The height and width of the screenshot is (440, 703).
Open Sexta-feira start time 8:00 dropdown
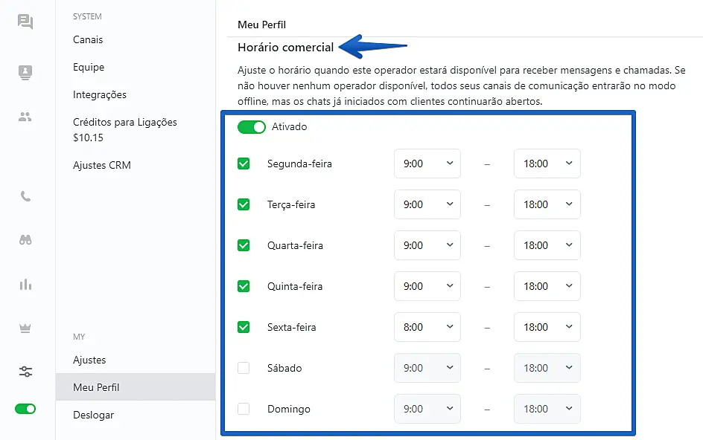(427, 327)
